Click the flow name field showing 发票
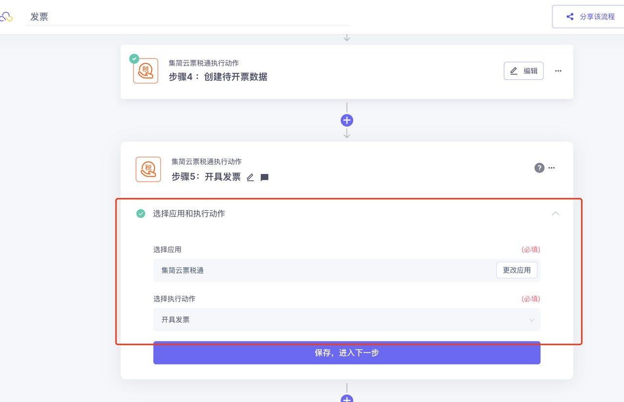 tap(188, 17)
